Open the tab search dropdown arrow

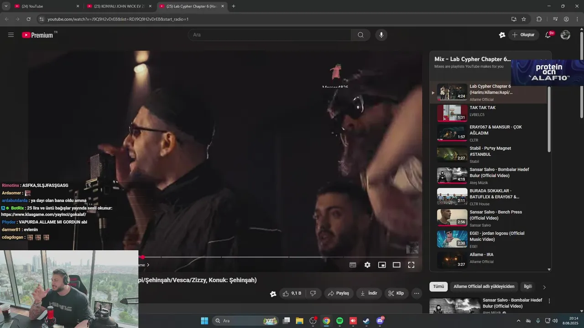click(x=6, y=6)
